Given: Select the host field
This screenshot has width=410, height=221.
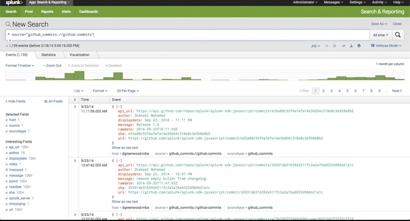Looking at the screenshot, I should click(13, 120).
